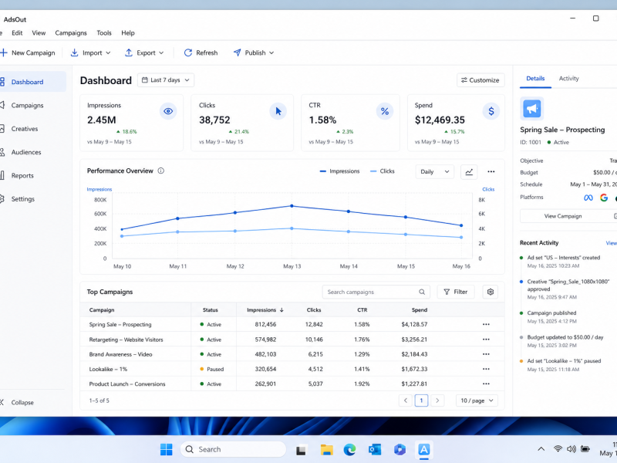
Task: Open the Last 7 days date range dropdown
Action: [x=166, y=80]
